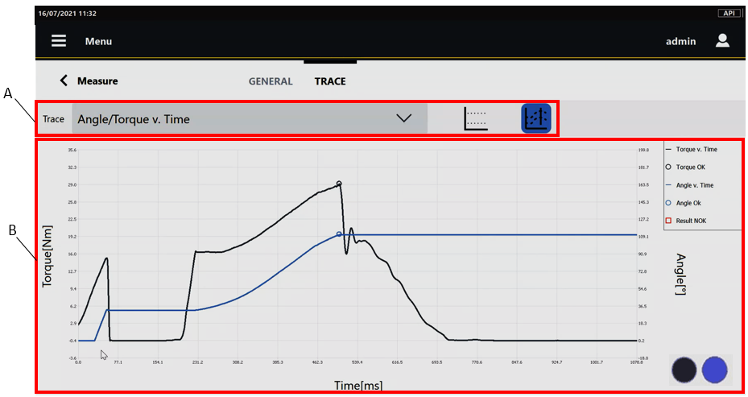Click the Result NOK red square legend
The height and width of the screenshot is (397, 748).
click(x=669, y=220)
